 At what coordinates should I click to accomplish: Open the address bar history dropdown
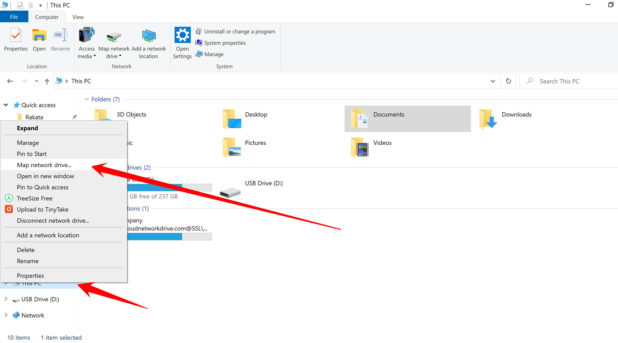pyautogui.click(x=493, y=81)
